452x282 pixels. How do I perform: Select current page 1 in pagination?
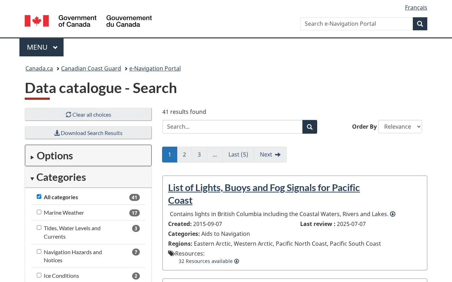click(x=169, y=154)
